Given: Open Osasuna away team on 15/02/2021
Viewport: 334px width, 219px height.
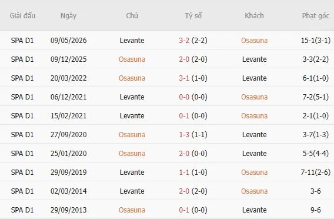Looking at the screenshot, I should (254, 116).
